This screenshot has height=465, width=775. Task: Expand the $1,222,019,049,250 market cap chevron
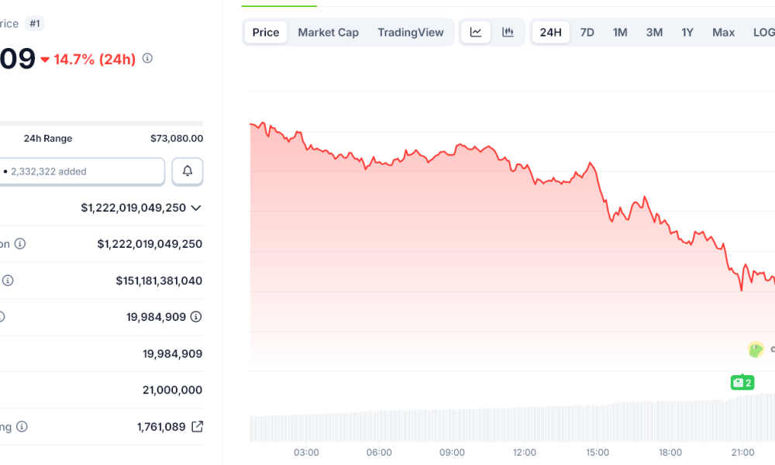point(195,208)
